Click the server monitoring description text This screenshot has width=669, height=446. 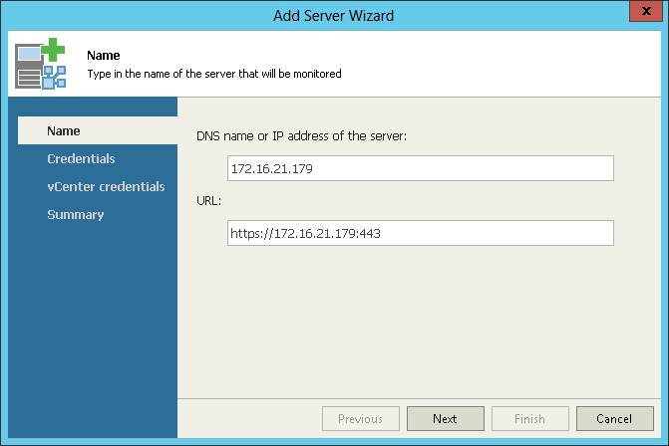click(x=214, y=74)
